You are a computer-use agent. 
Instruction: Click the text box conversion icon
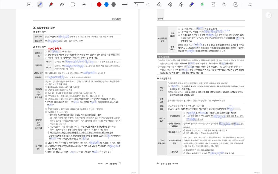point(213,4)
